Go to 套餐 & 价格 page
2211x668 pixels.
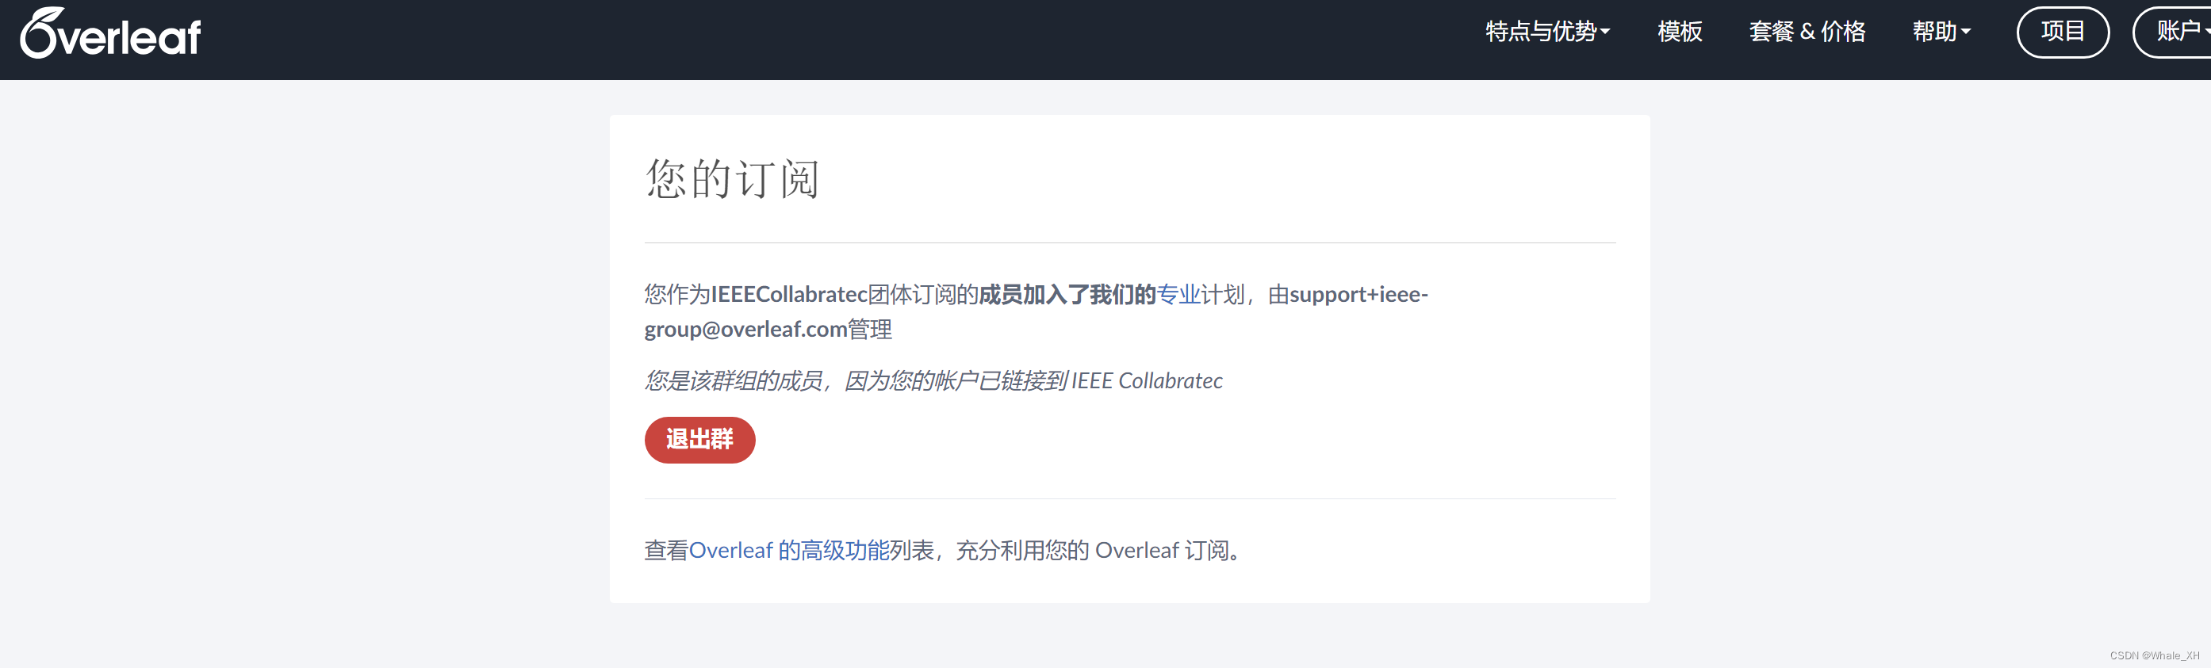(1807, 32)
